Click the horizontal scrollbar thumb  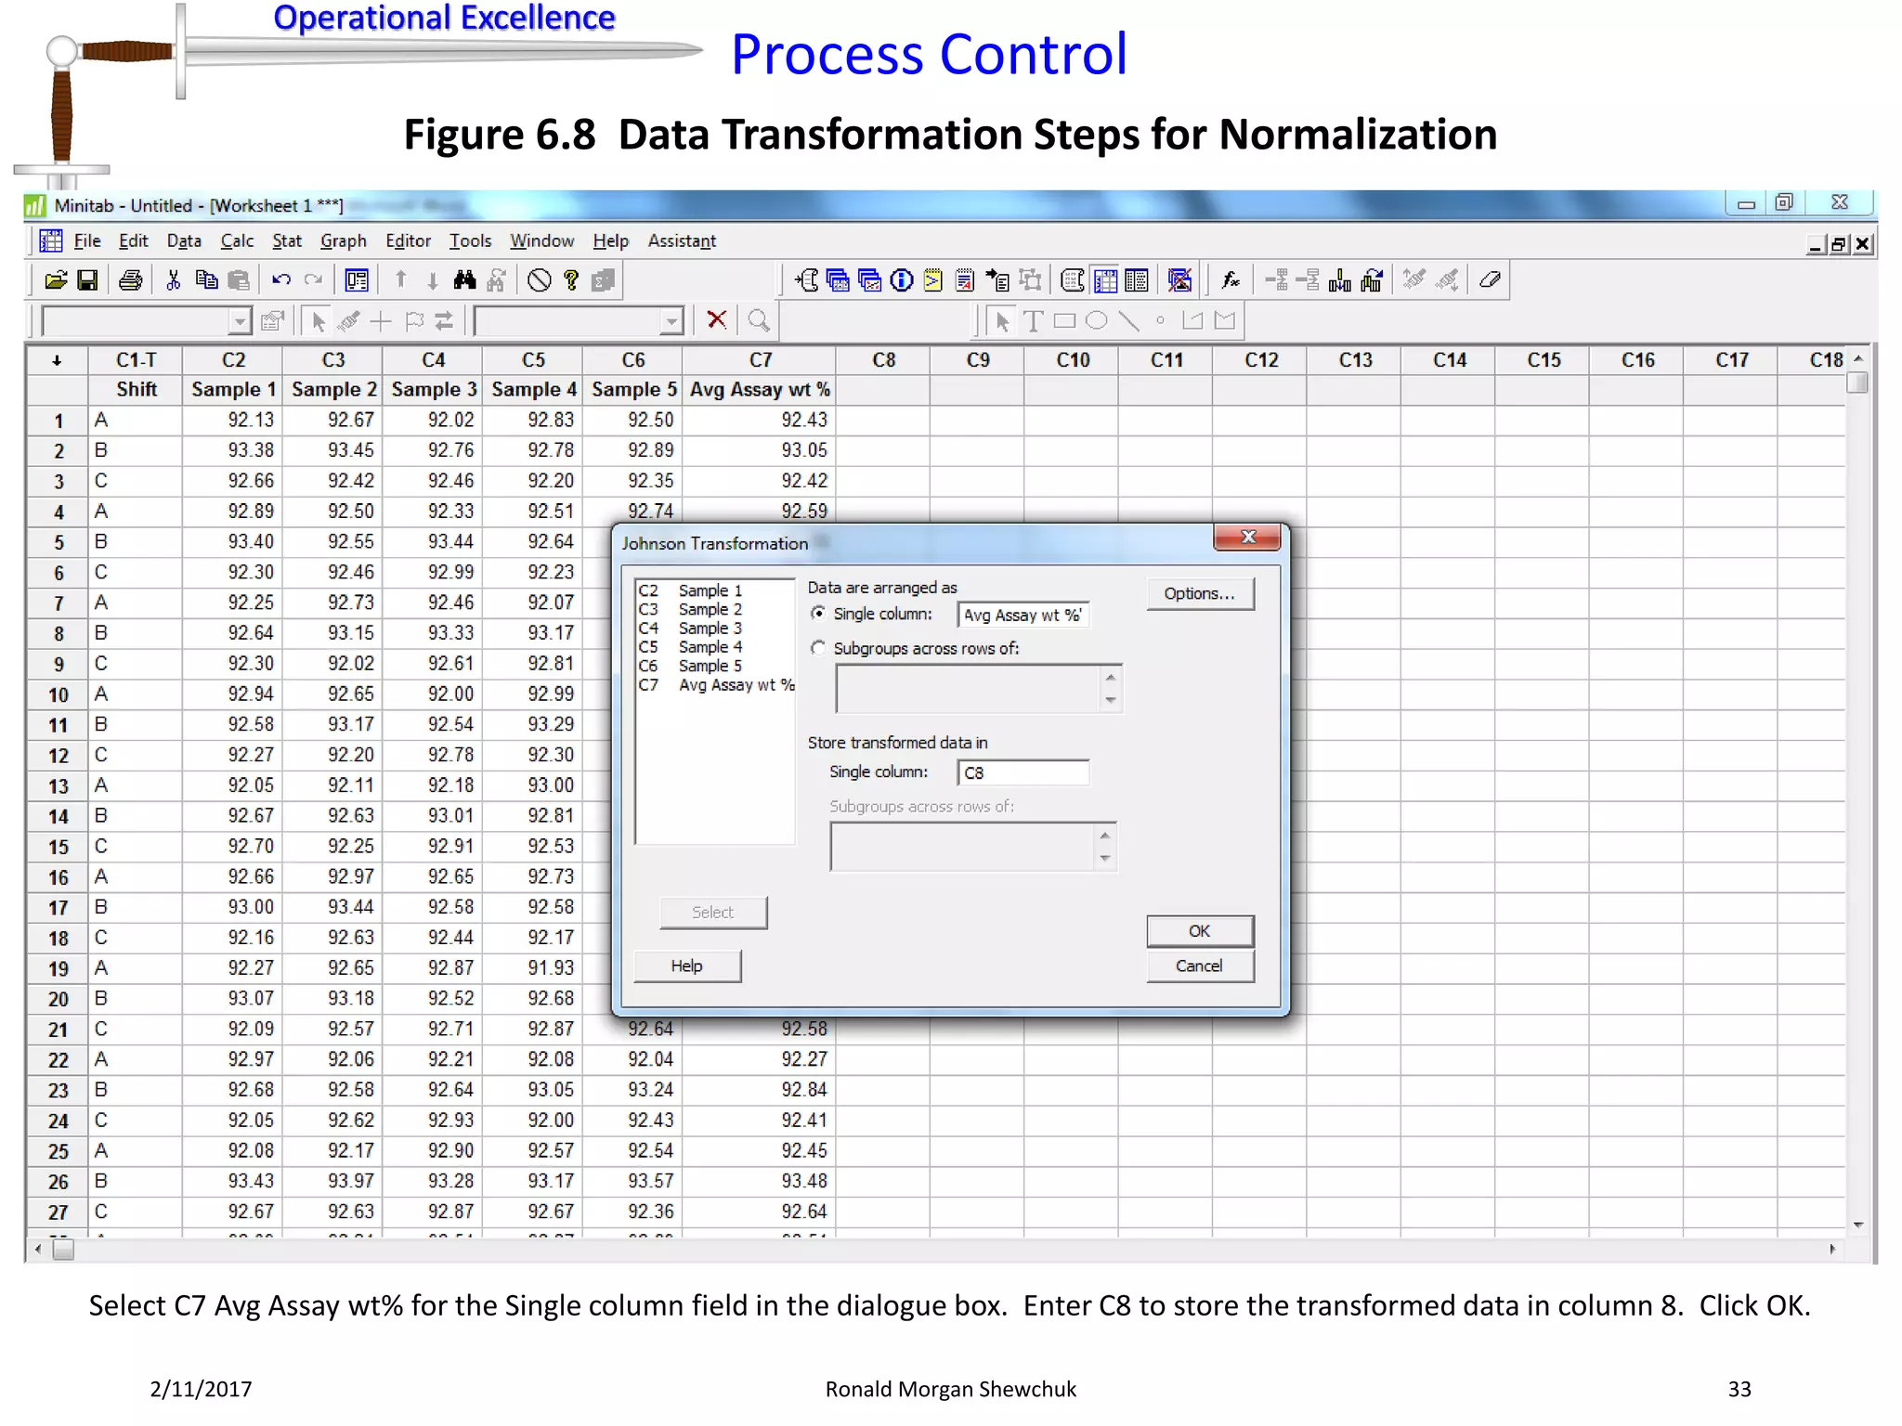[x=63, y=1251]
